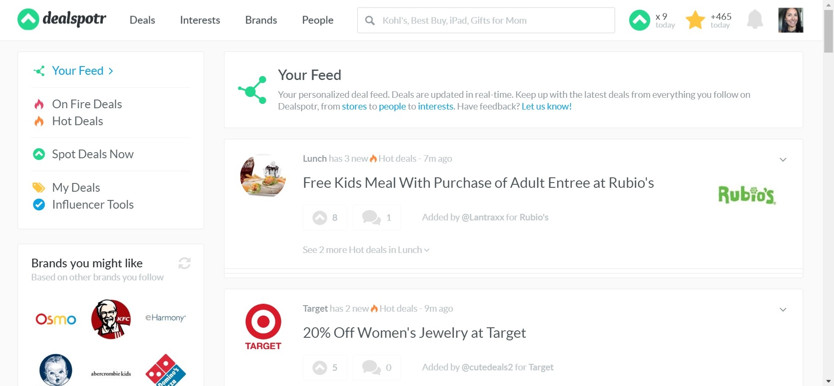Open comments on the Target jewelry deal

pyautogui.click(x=376, y=367)
